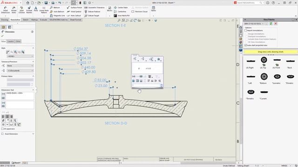
Task: Collapse the Primary Value section
Action: (33, 76)
